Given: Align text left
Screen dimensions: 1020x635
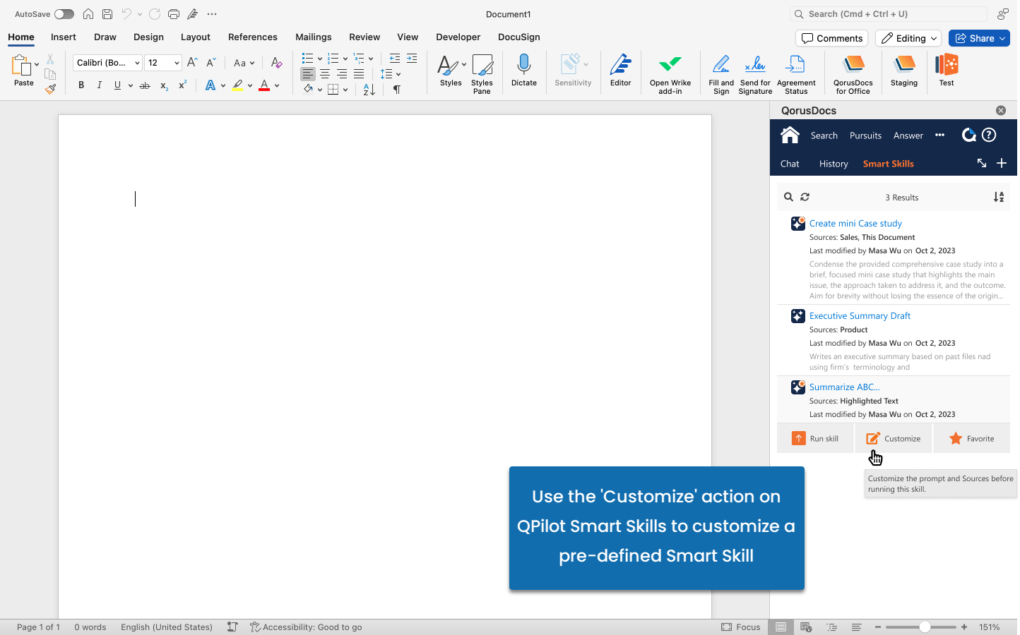Looking at the screenshot, I should pos(308,74).
